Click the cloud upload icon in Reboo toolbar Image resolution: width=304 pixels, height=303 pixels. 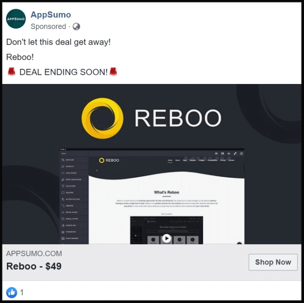[229, 153]
